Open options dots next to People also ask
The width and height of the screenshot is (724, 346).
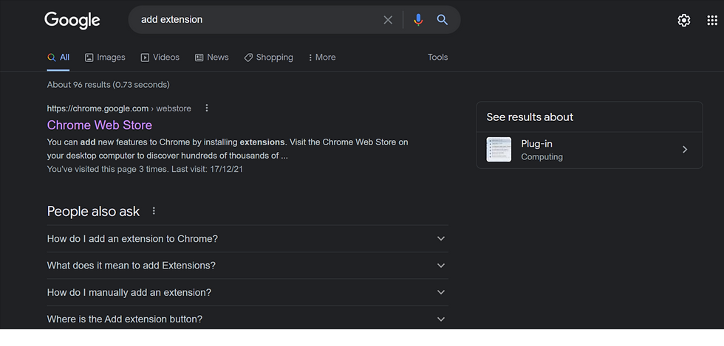(154, 211)
